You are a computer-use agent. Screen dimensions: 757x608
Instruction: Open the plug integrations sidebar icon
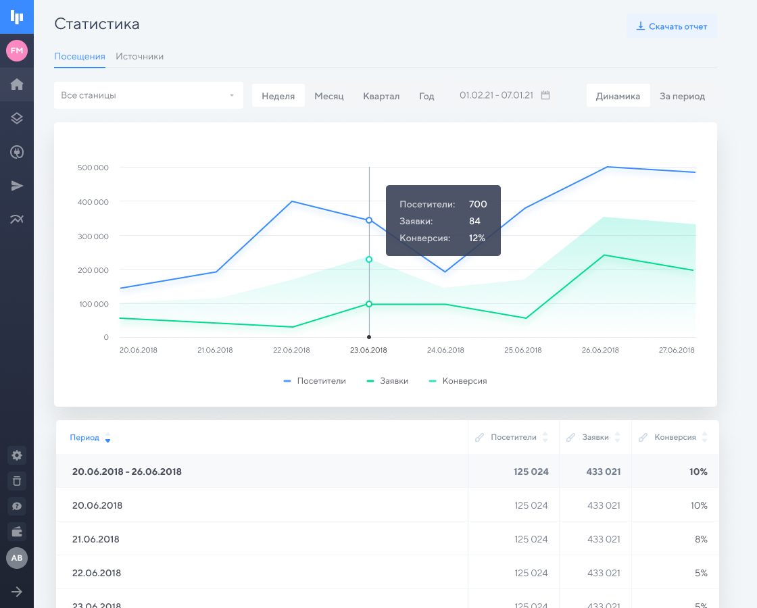pos(17,152)
